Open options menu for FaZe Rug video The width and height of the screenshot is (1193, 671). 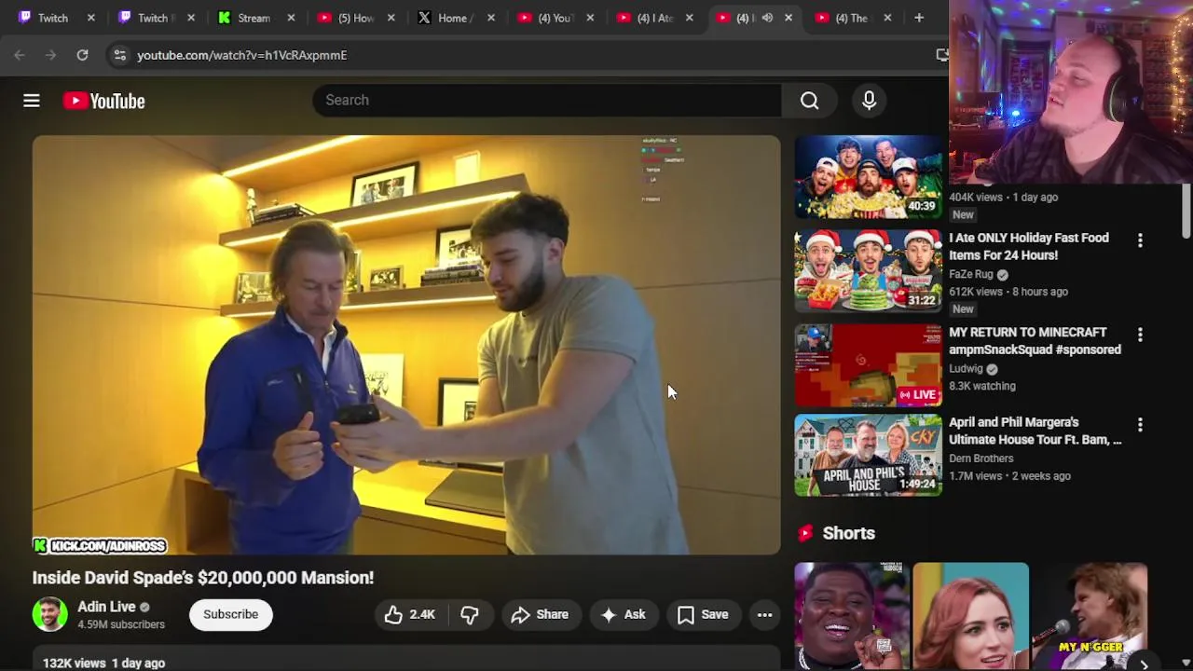1140,240
